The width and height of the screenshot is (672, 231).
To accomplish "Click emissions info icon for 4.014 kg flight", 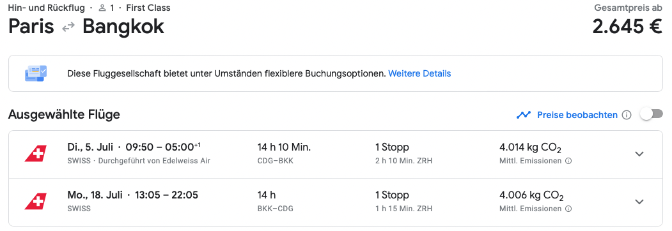I will (568, 161).
